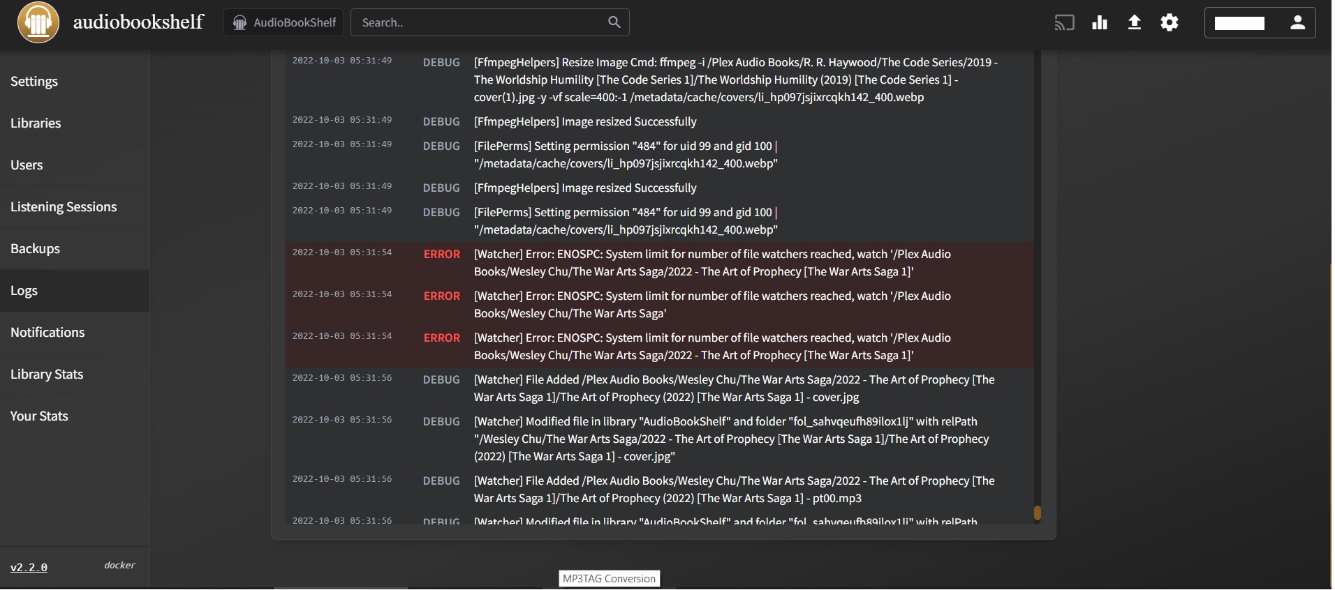
Task: Open Your Stats page
Action: (x=75, y=416)
